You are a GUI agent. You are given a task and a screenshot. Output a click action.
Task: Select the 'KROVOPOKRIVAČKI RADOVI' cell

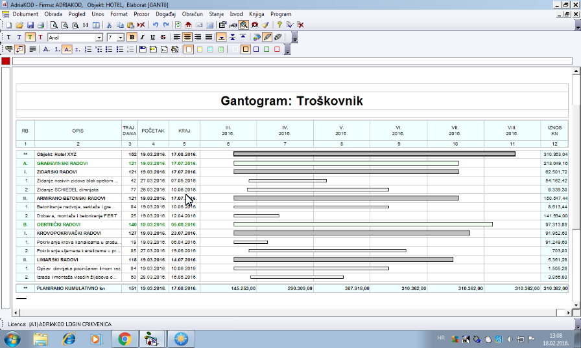(78, 234)
